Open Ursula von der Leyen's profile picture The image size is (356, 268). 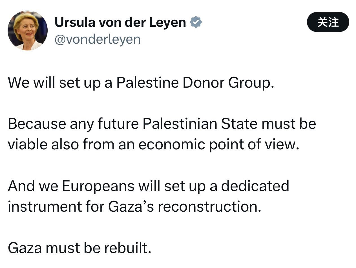click(x=27, y=30)
